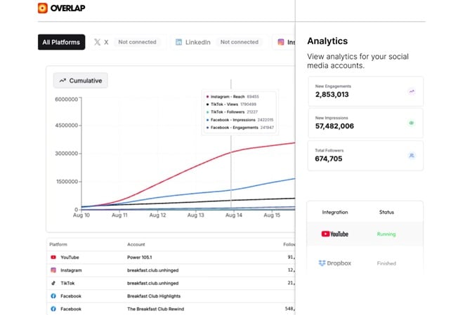Click the Status column header
Image resolution: width=458 pixels, height=315 pixels.
click(x=386, y=212)
